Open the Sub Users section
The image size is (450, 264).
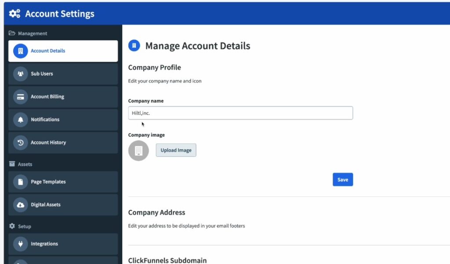click(63, 74)
